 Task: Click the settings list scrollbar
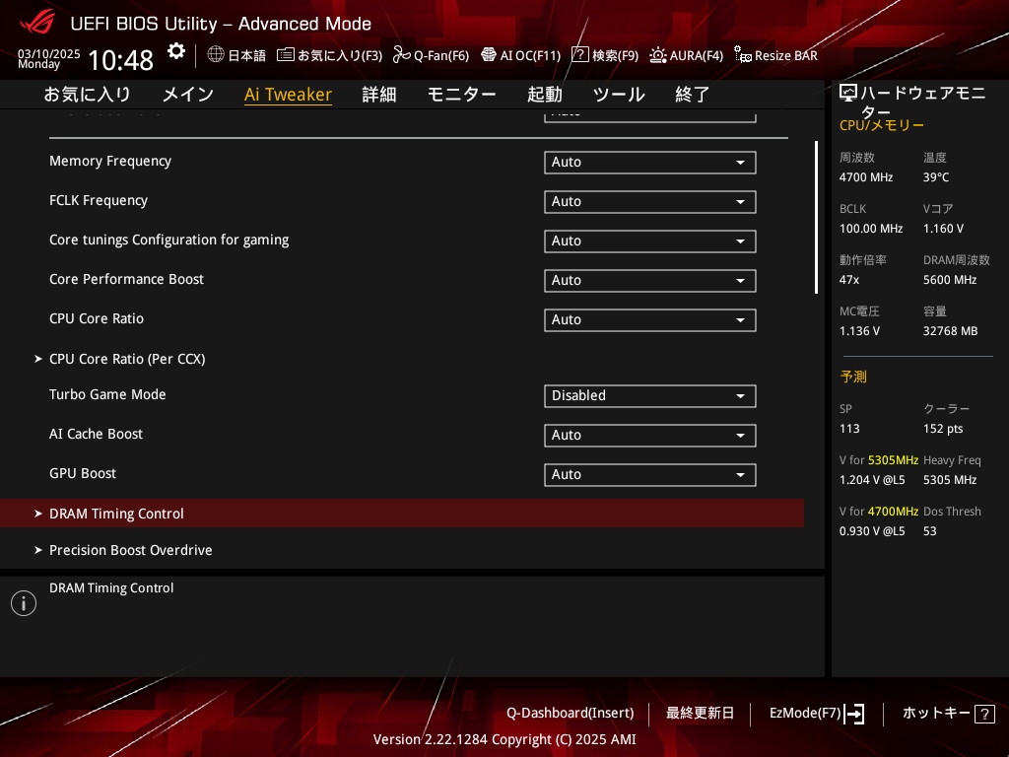click(816, 218)
